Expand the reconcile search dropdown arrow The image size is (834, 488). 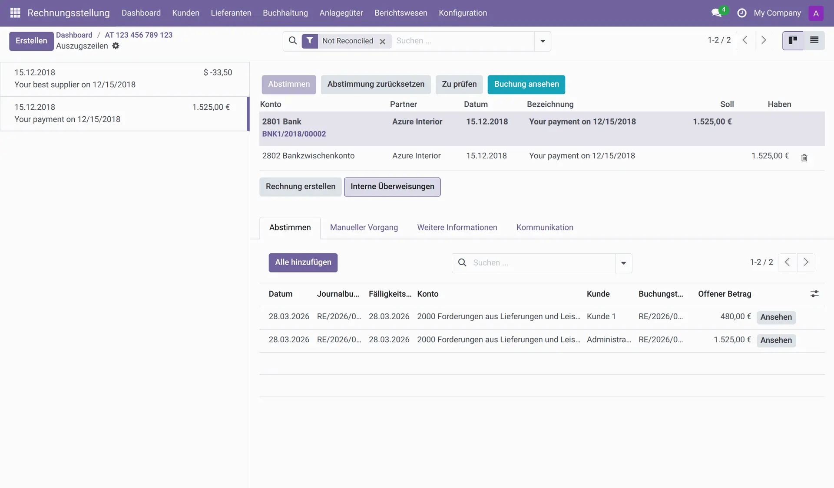(623, 263)
